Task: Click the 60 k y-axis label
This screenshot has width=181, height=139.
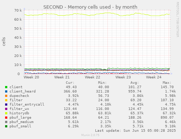Action: (18, 20)
